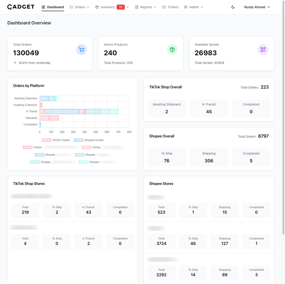Click the blue cart icon in Total Orders
The height and width of the screenshot is (284, 285).
pyautogui.click(x=82, y=50)
